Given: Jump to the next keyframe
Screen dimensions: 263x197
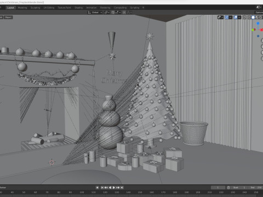Looking at the screenshot, I should (118, 188).
